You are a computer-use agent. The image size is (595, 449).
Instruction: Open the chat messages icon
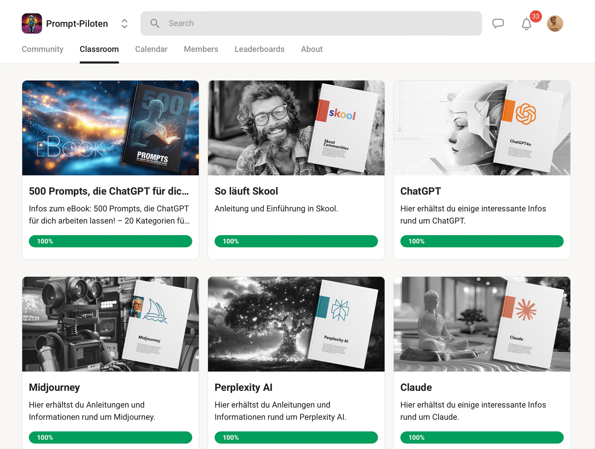tap(498, 24)
